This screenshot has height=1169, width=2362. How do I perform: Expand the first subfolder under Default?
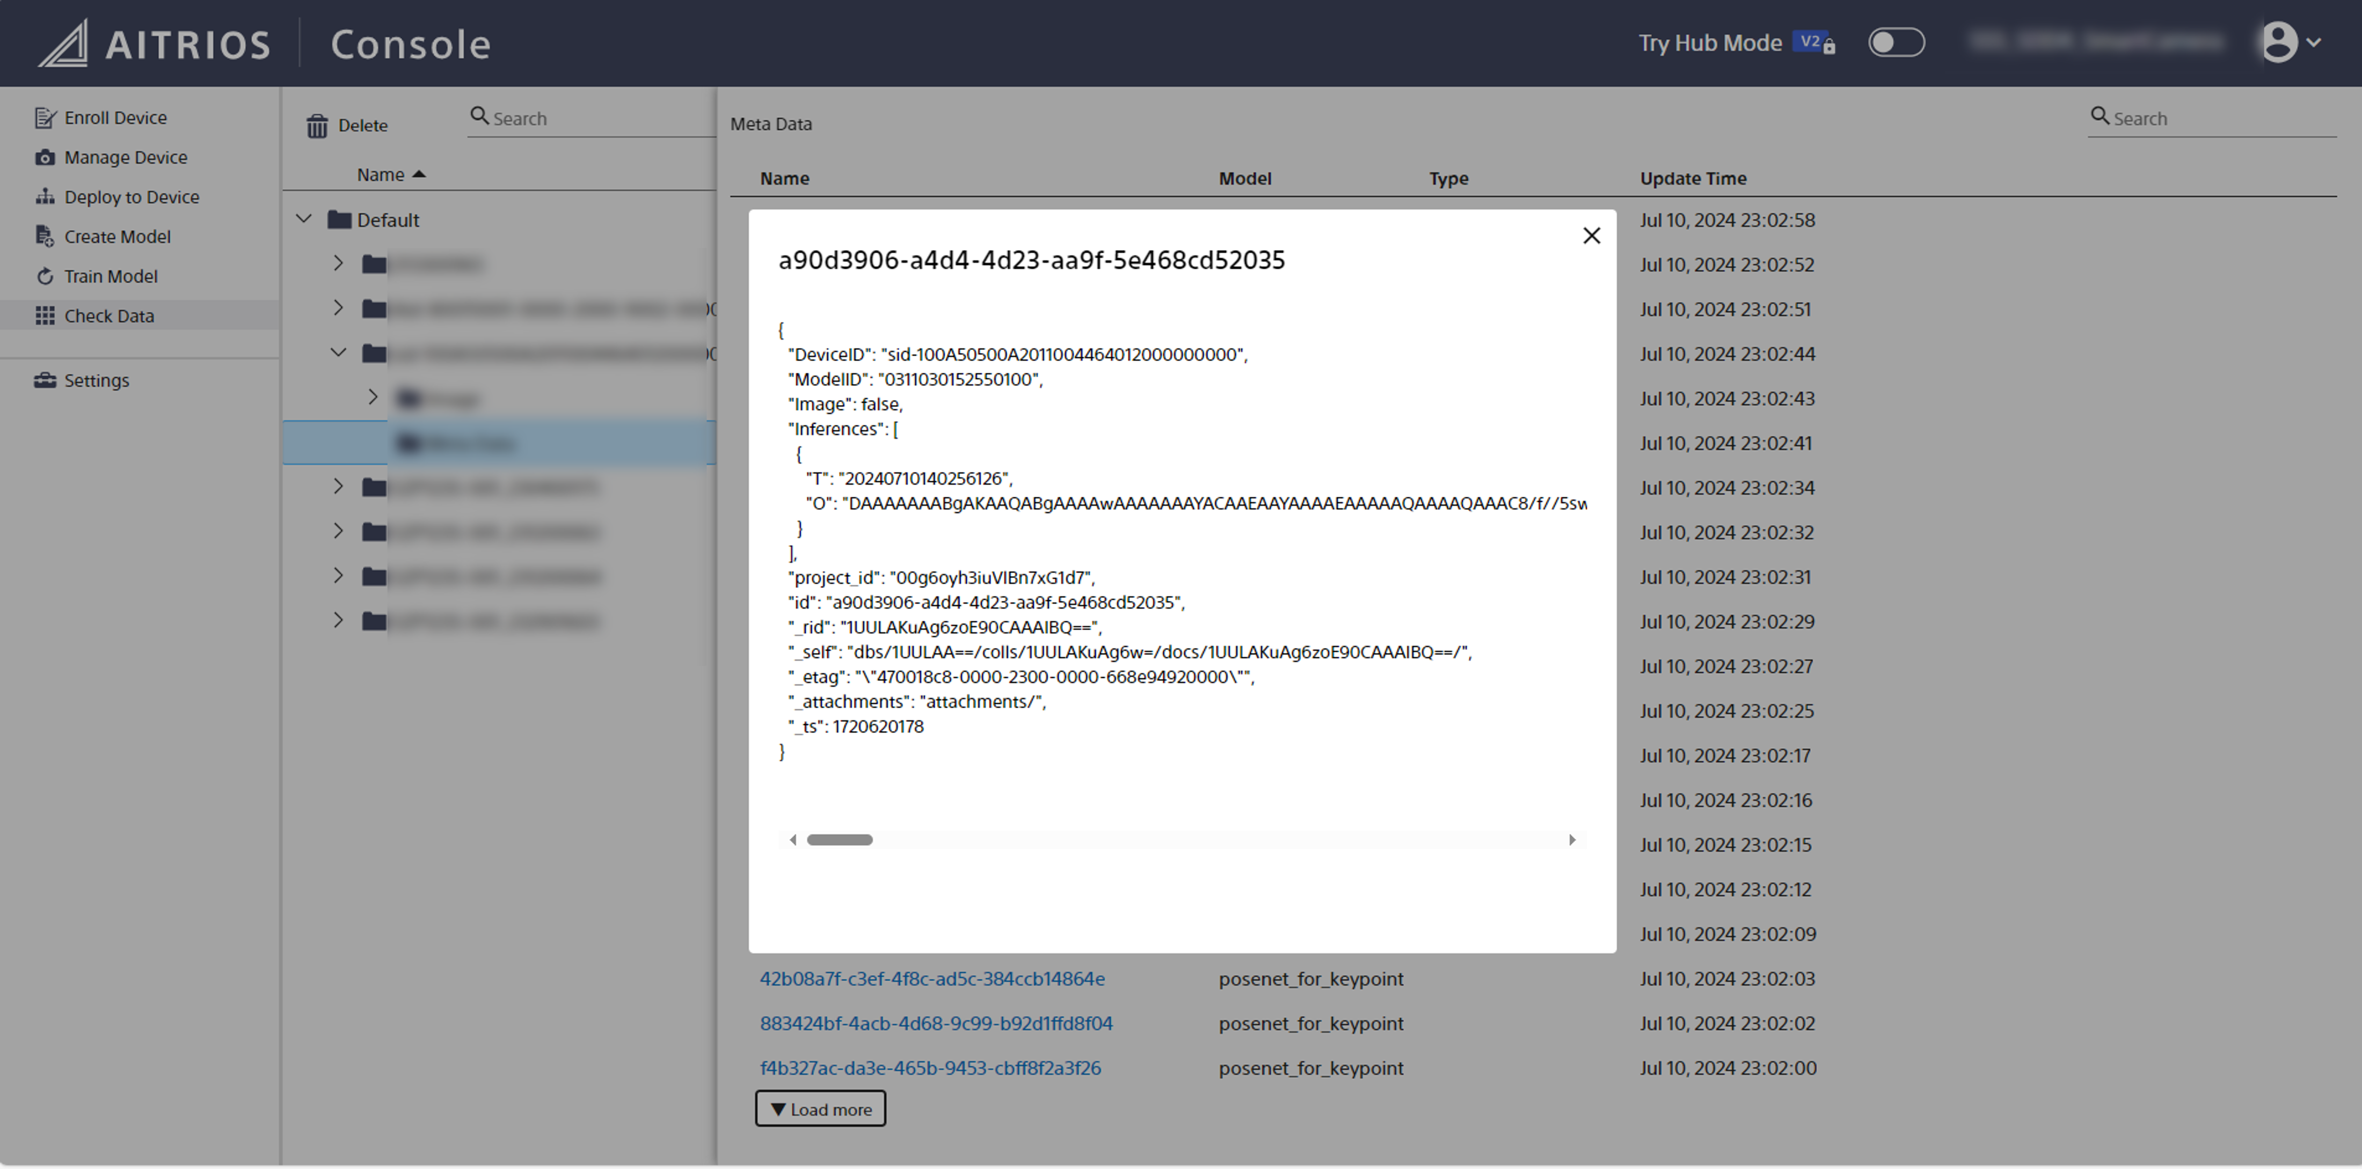coord(338,264)
